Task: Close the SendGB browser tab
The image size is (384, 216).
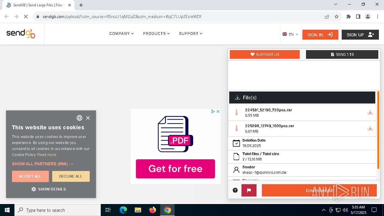Action: tap(70, 5)
